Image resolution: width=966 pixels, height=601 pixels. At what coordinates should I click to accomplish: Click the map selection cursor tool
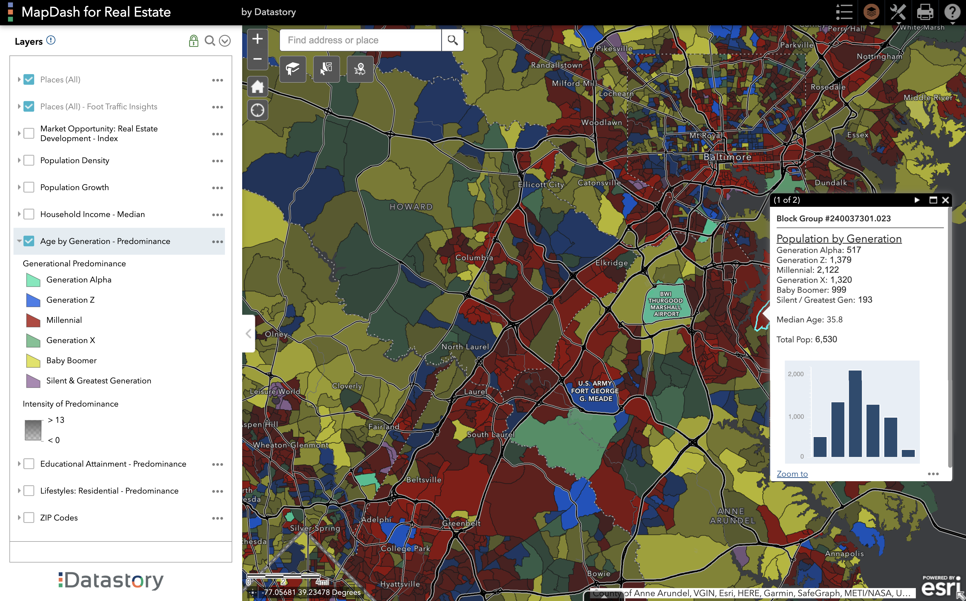pyautogui.click(x=326, y=69)
